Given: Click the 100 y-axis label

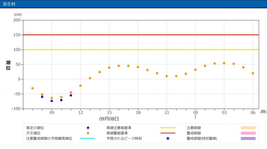Looking at the screenshot, I should (17, 49).
